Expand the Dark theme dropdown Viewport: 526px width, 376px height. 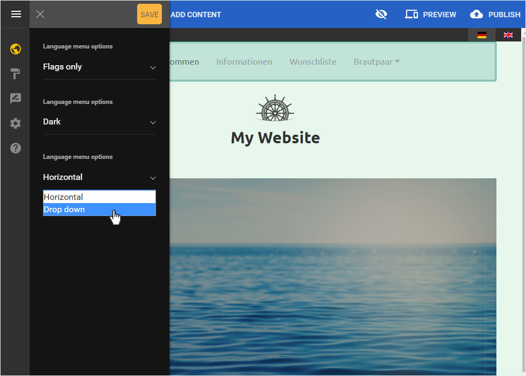(99, 122)
